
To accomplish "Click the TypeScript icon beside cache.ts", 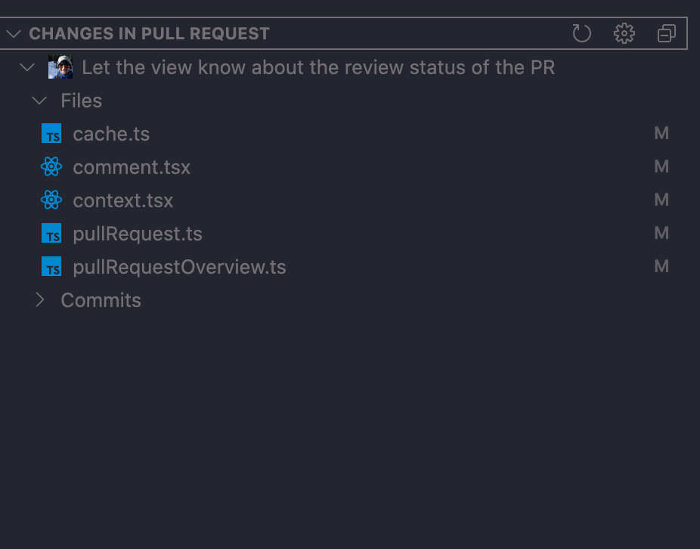I will [x=51, y=134].
